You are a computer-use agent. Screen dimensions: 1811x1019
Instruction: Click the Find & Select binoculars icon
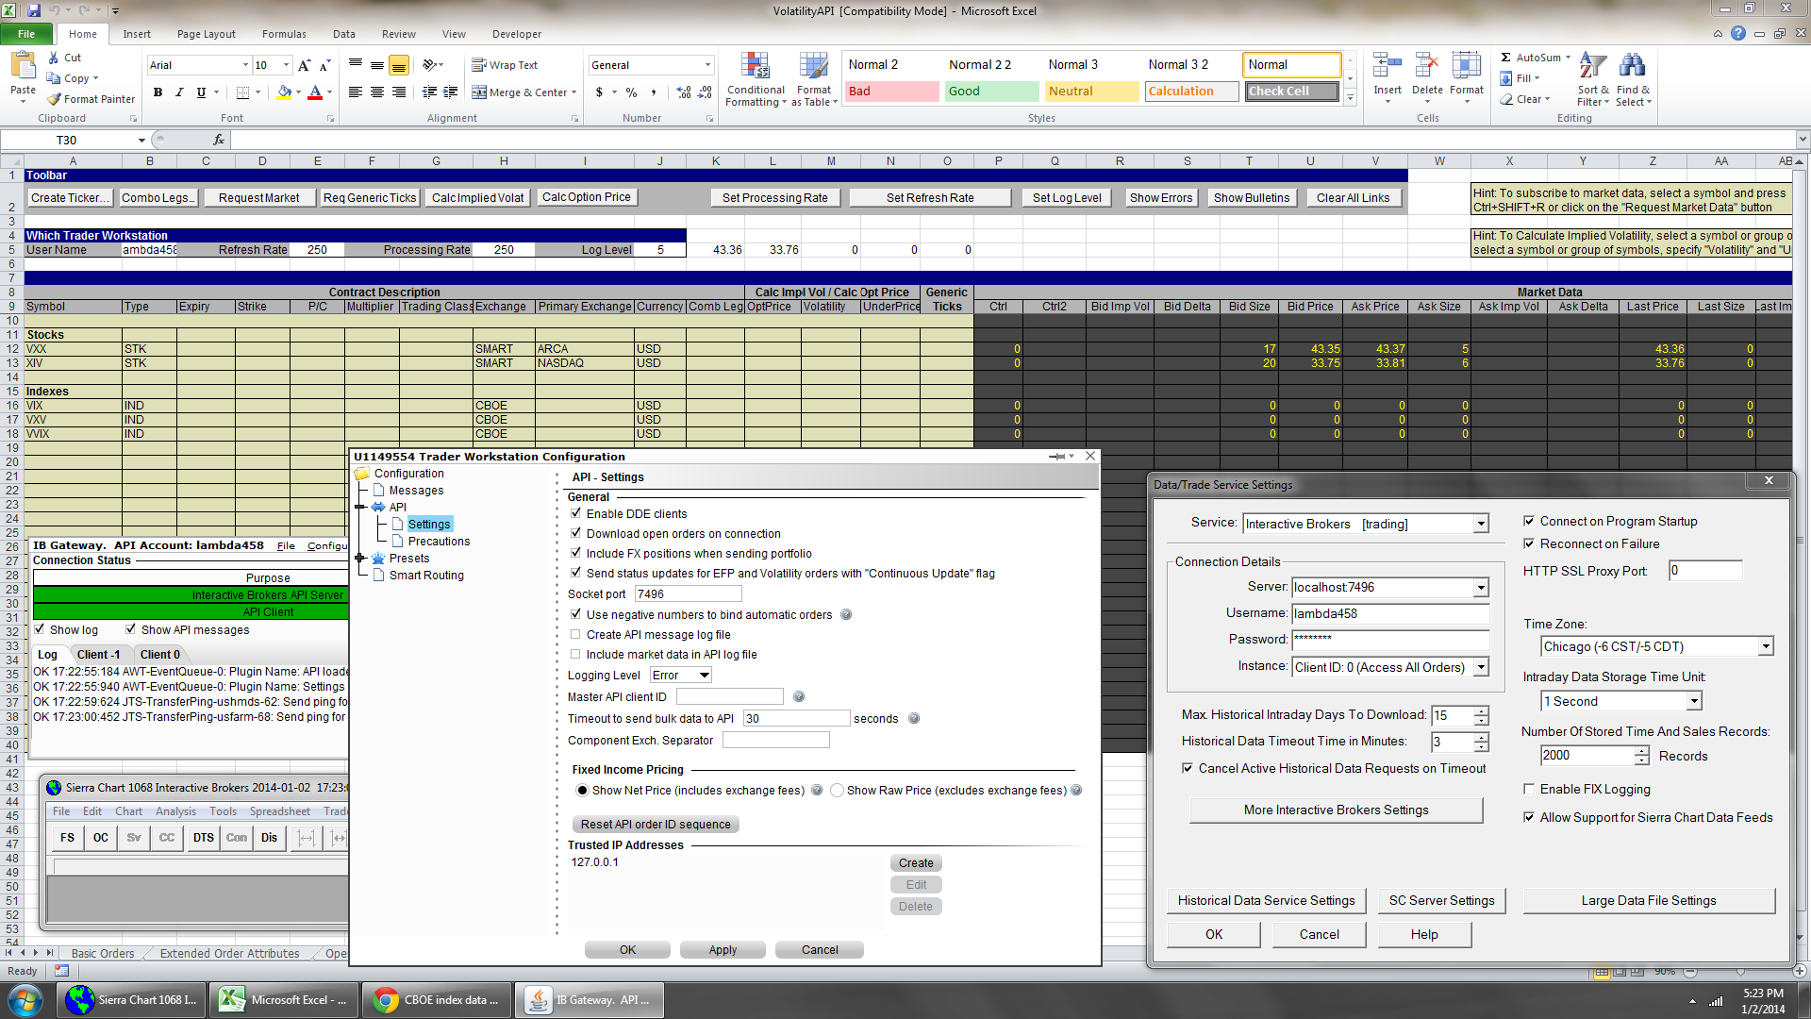pyautogui.click(x=1632, y=66)
